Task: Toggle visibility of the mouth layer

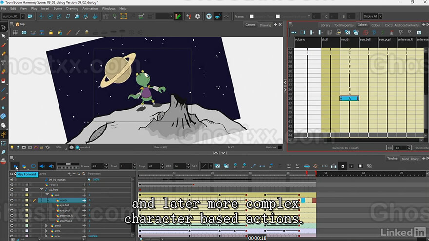Action: [x=12, y=200]
